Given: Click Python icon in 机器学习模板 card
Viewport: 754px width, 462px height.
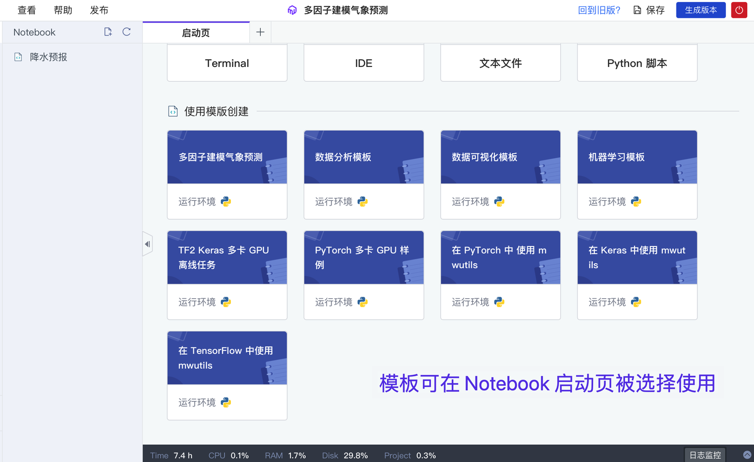Looking at the screenshot, I should pyautogui.click(x=636, y=201).
